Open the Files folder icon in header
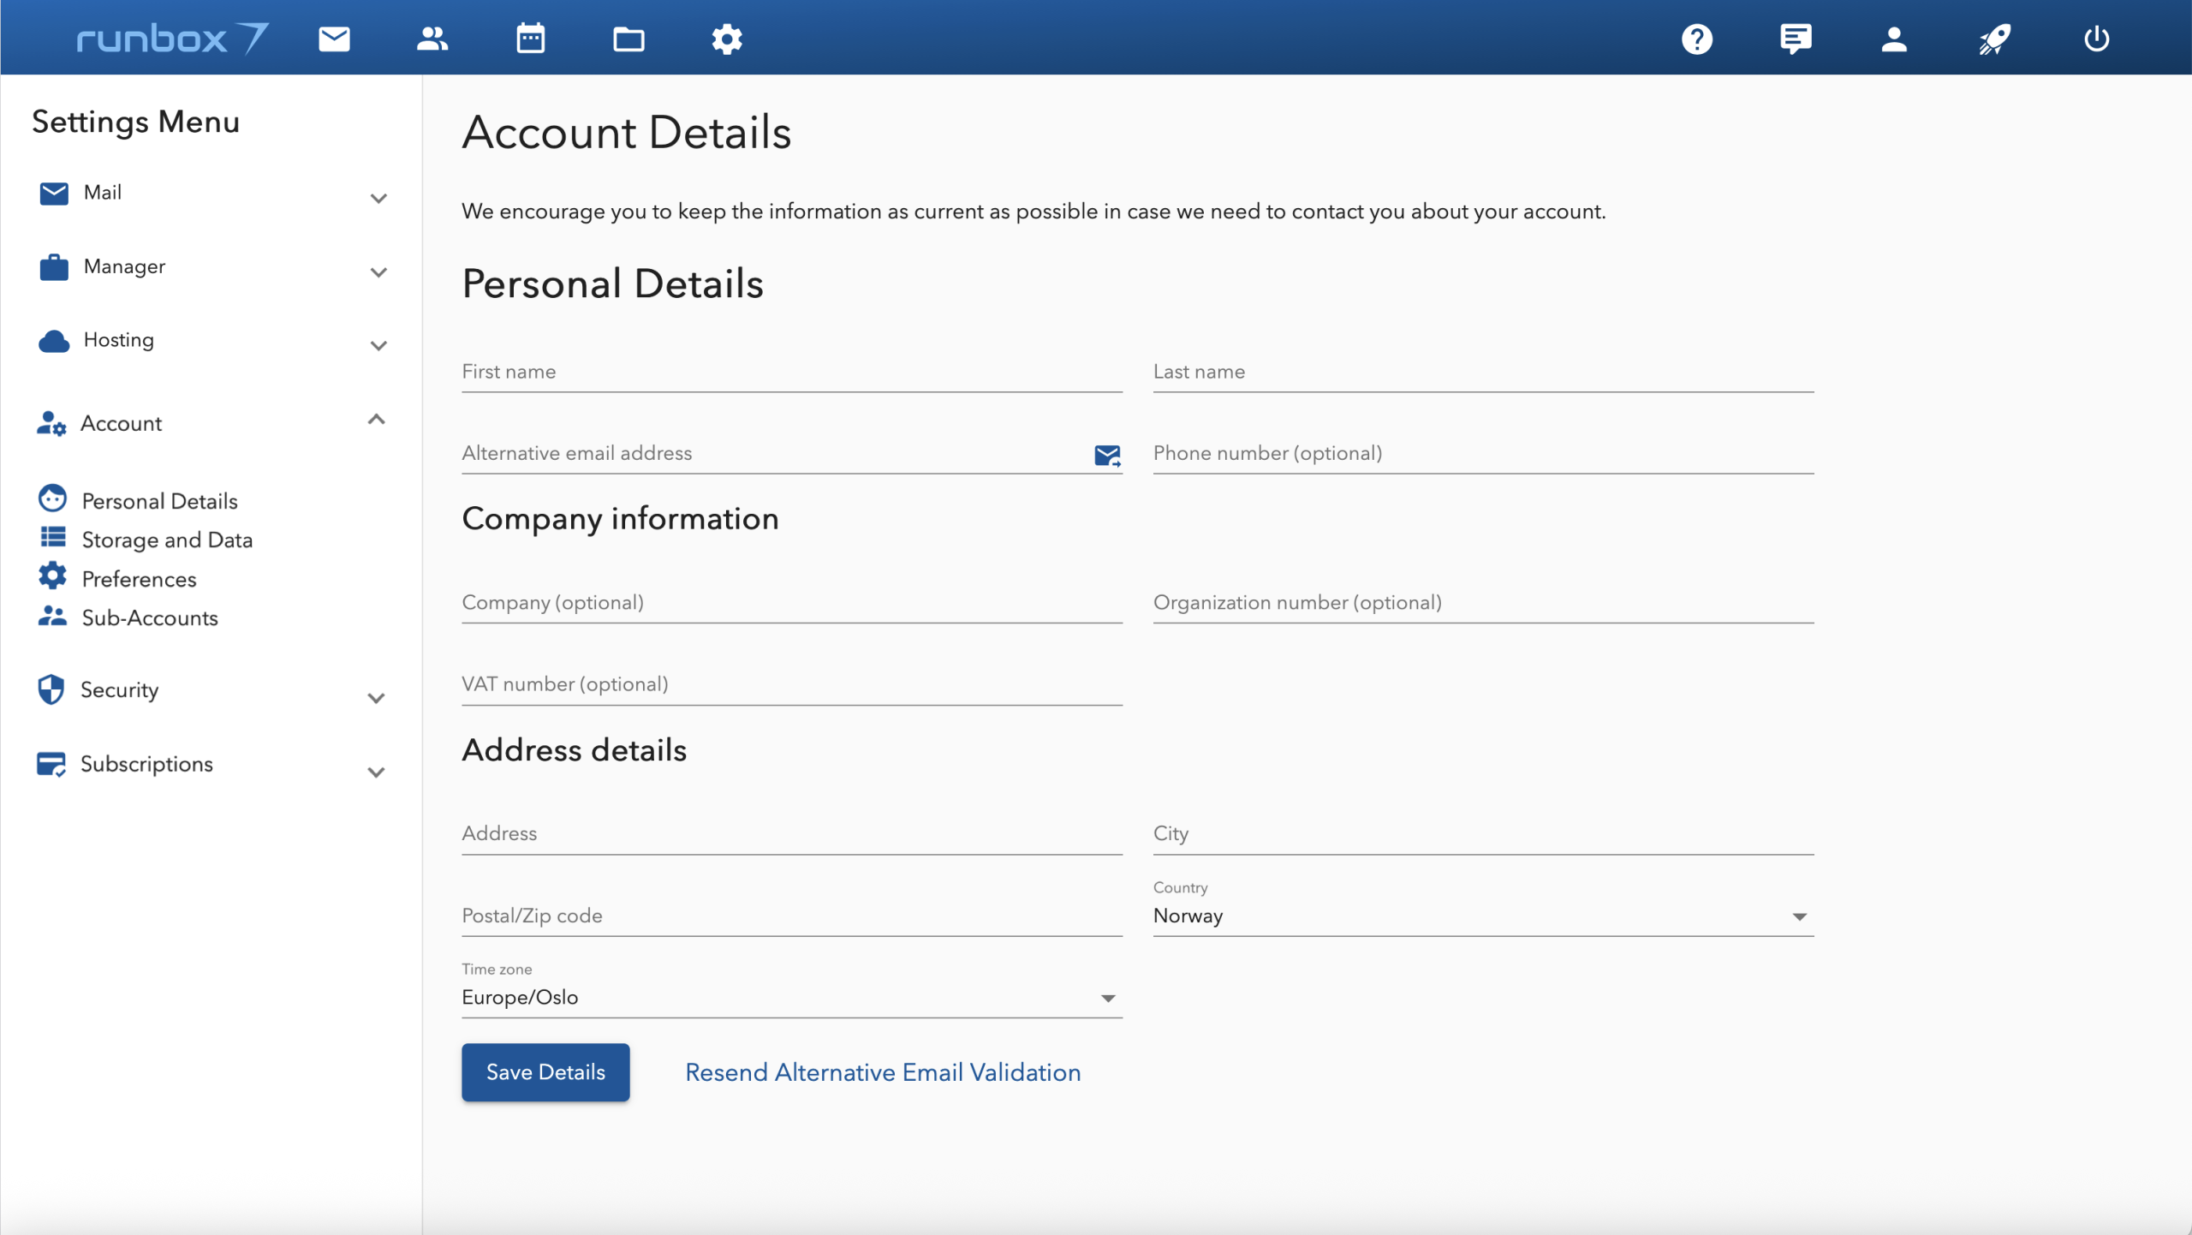This screenshot has width=2192, height=1235. [x=628, y=39]
